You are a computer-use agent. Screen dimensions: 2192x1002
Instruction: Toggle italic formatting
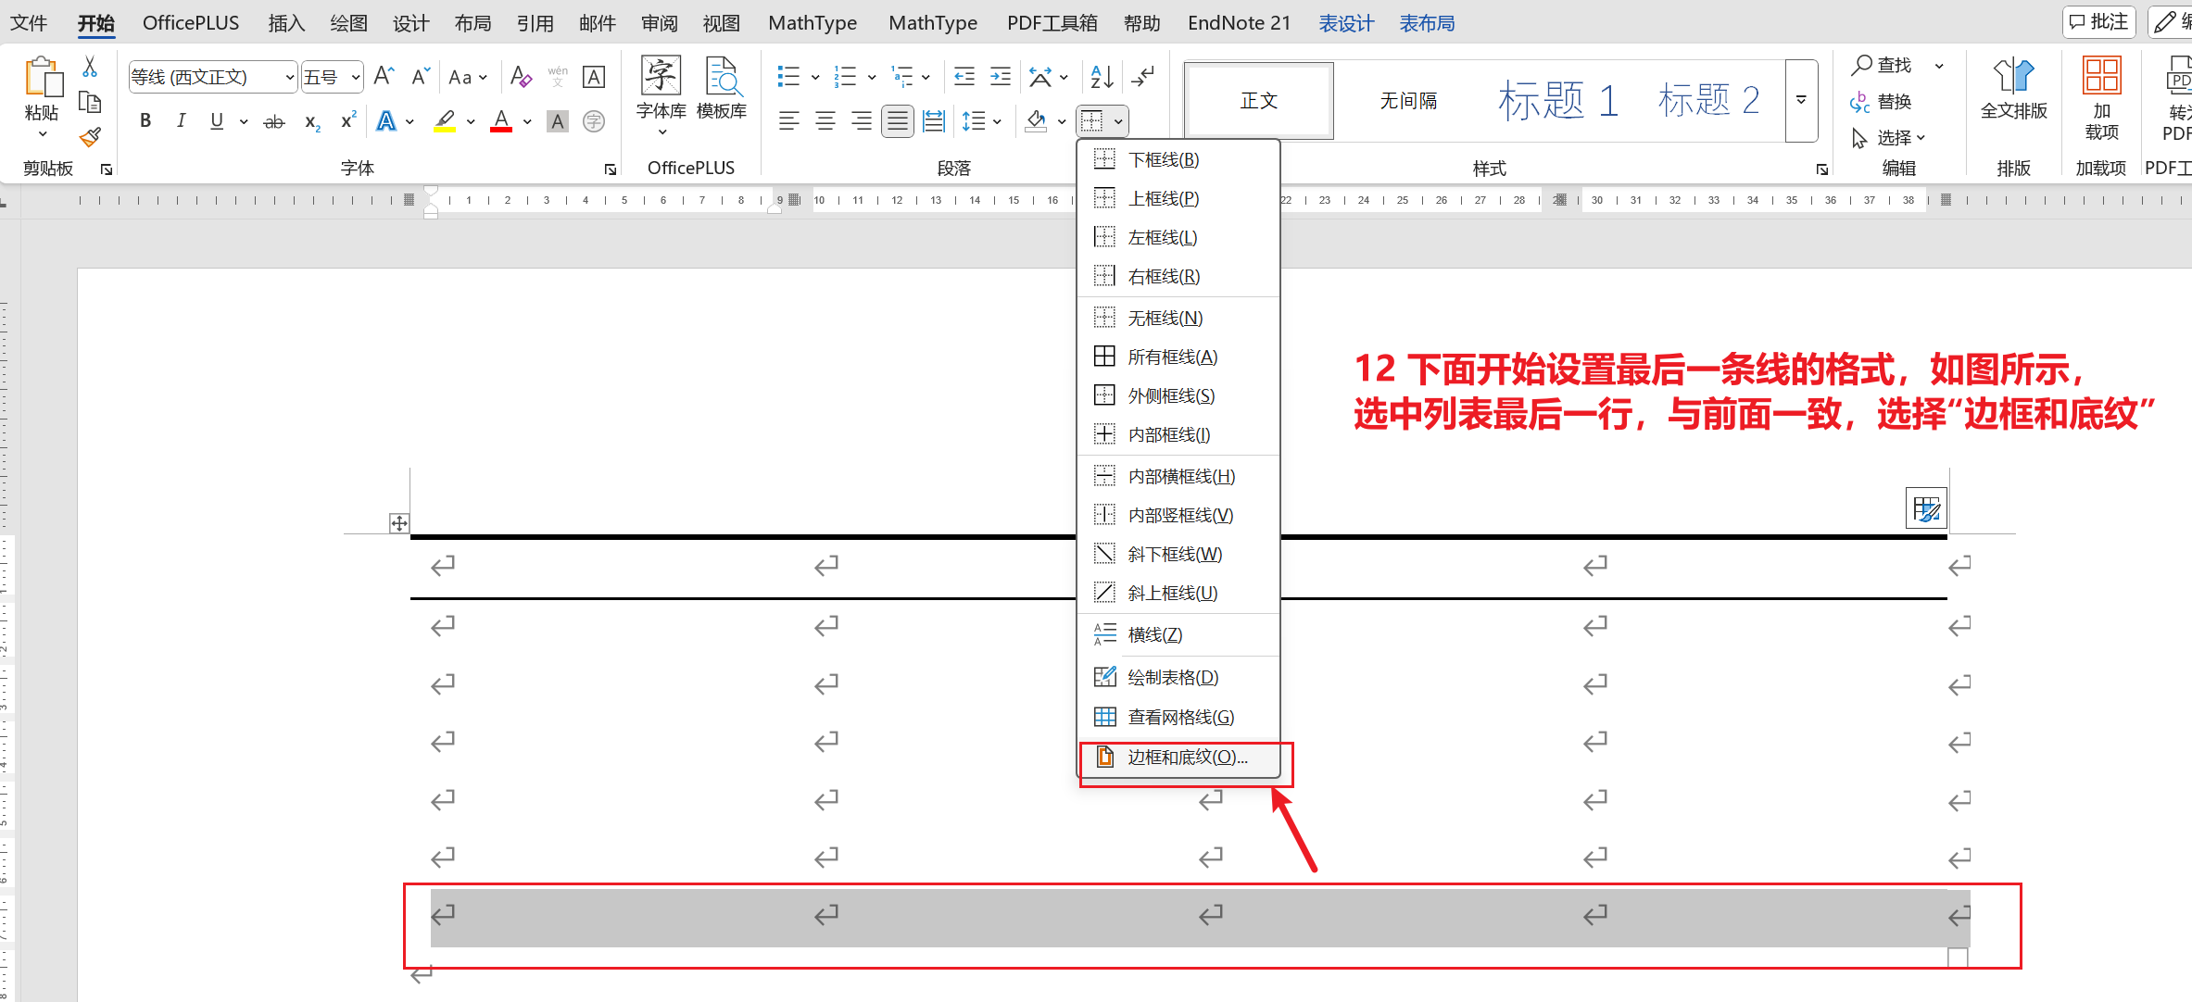point(181,121)
